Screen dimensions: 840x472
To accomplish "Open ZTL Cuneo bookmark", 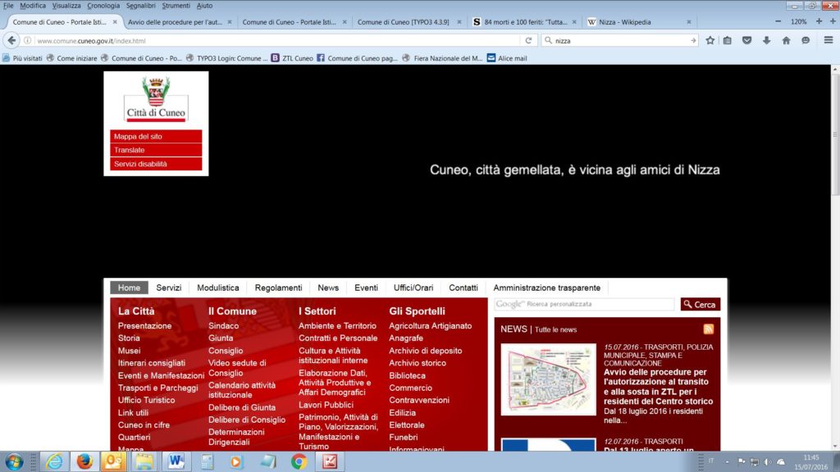I will [x=291, y=58].
